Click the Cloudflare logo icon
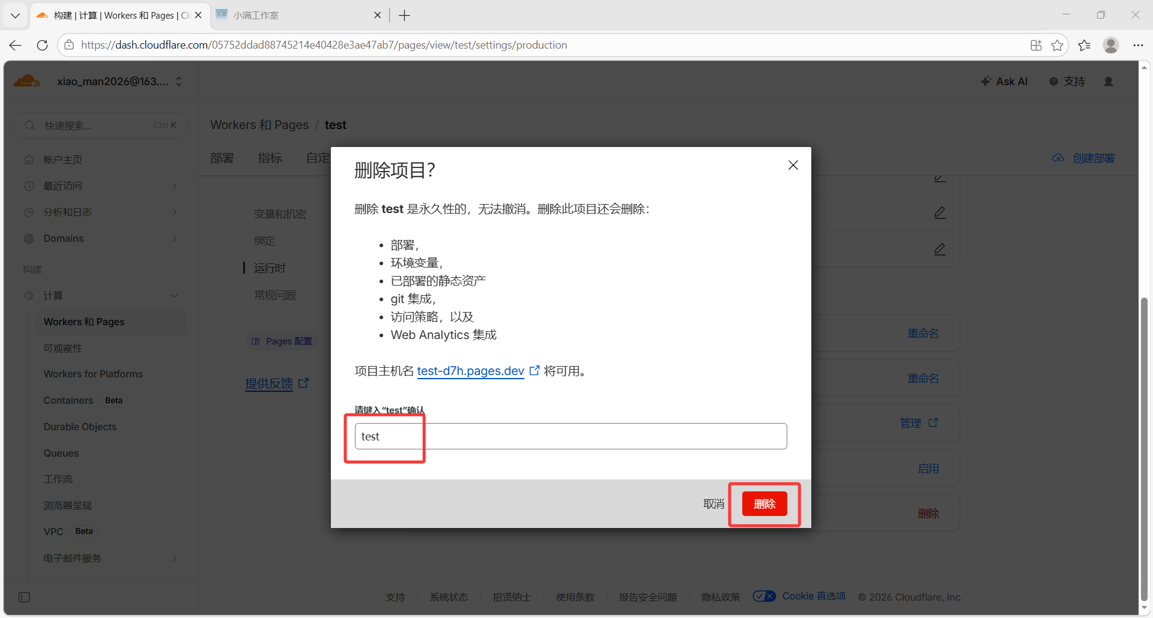Screen dimensions: 1153x618 [26, 81]
